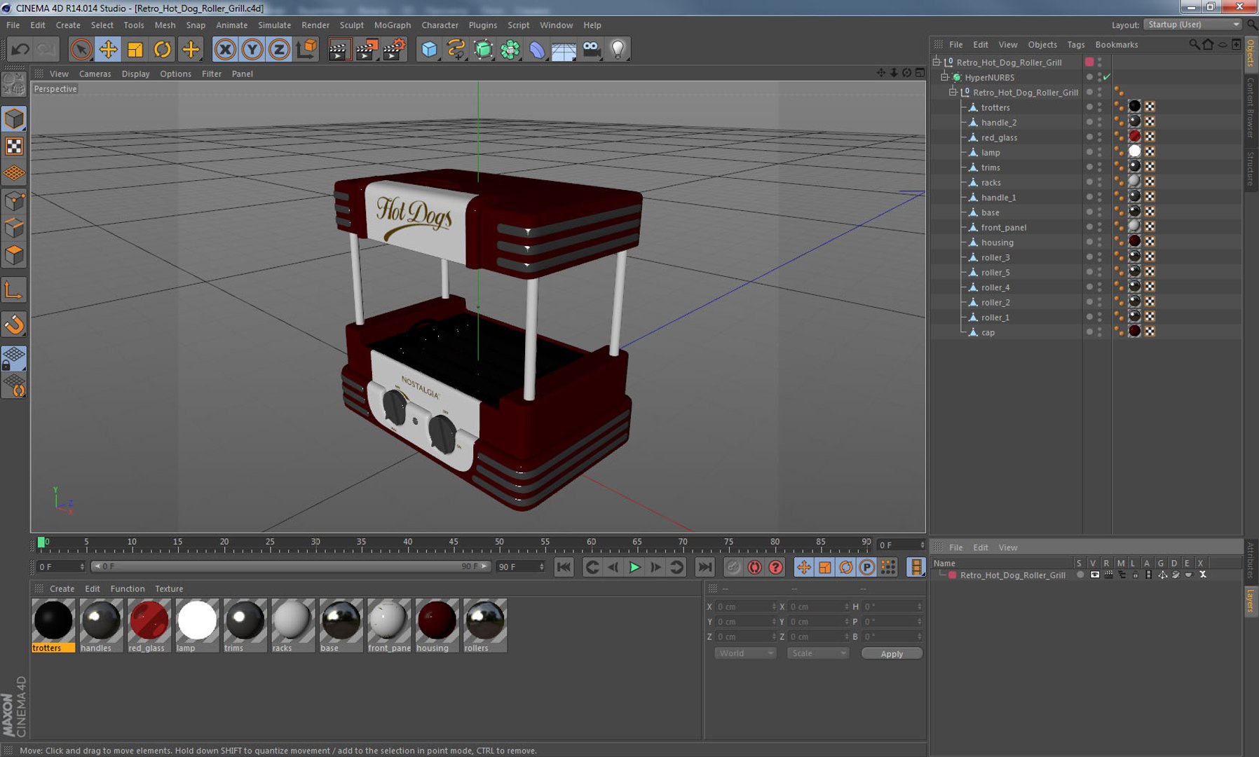Add a camera object
Screen dimensions: 1259x757
[x=592, y=49]
